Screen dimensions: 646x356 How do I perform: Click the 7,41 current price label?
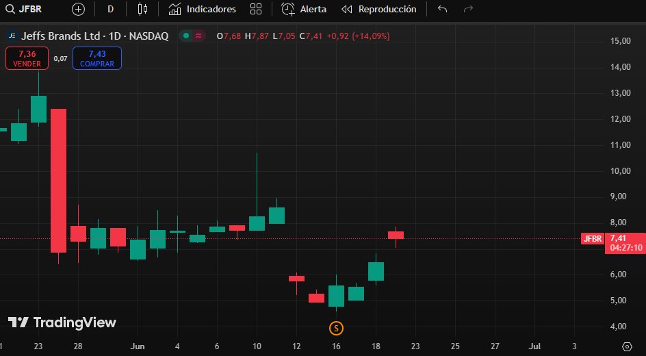(618, 238)
